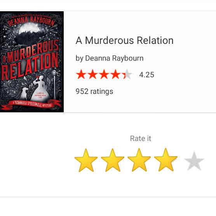The width and height of the screenshot is (216, 216).
Task: Set your rating to three stars
Action: coord(139,160)
